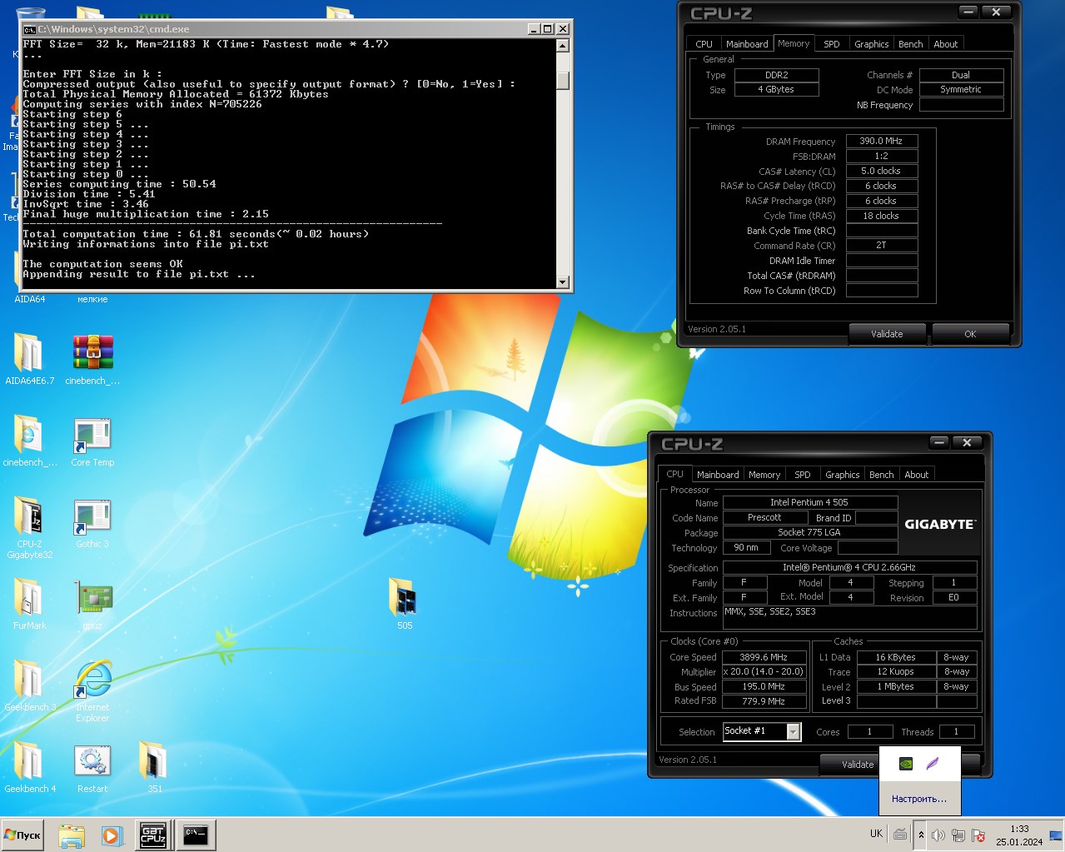Image resolution: width=1065 pixels, height=852 pixels.
Task: Open the UK input language selector
Action: [x=876, y=834]
